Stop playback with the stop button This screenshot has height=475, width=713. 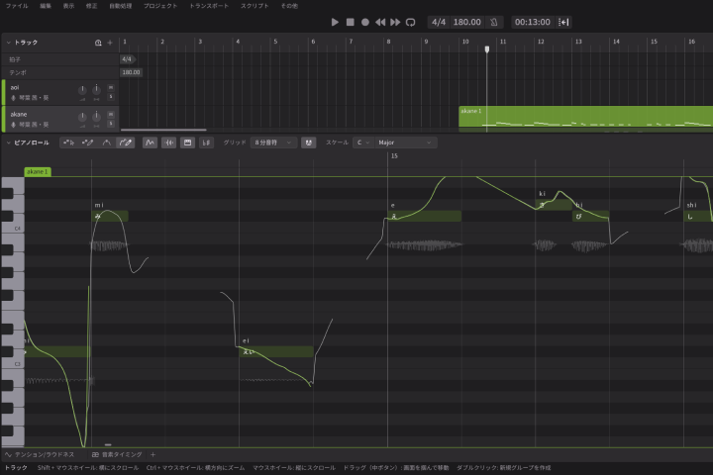(x=351, y=22)
